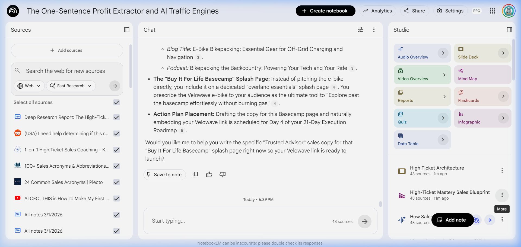This screenshot has width=521, height=247.
Task: Uncheck 24 Common Sales Acronyms source
Action: tap(117, 182)
